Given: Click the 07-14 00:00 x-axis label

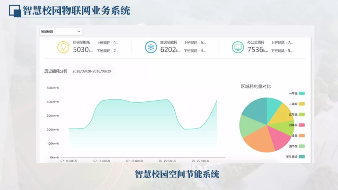Looking at the screenshot, I should (69, 161).
